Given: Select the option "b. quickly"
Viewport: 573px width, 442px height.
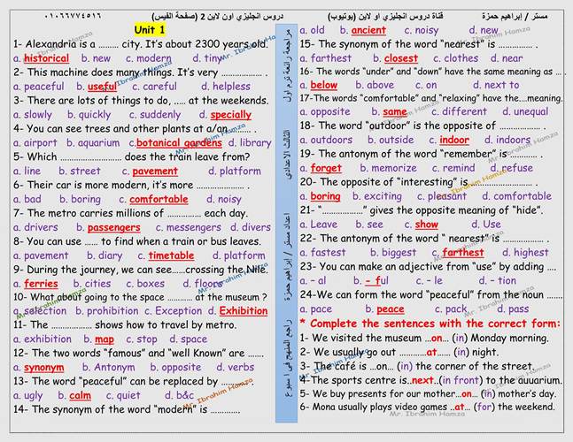Looking at the screenshot, I should click(89, 115).
